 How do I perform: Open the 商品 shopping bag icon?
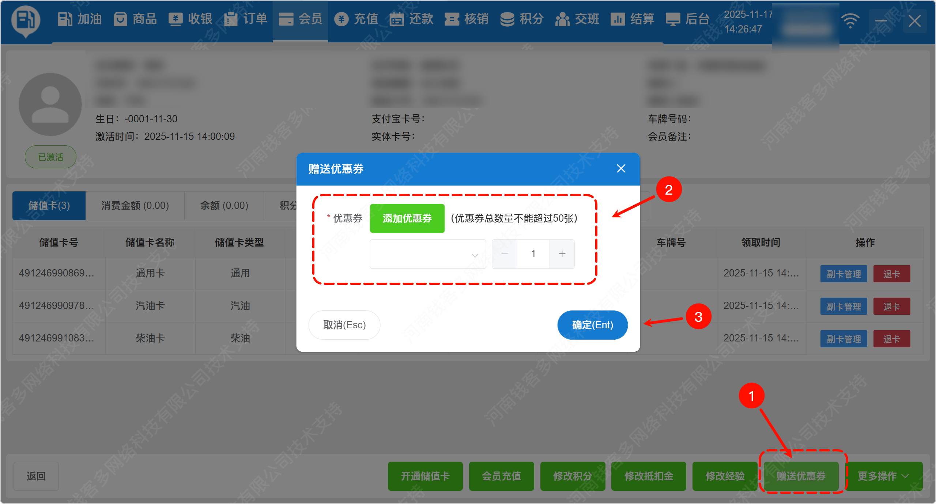tap(120, 19)
